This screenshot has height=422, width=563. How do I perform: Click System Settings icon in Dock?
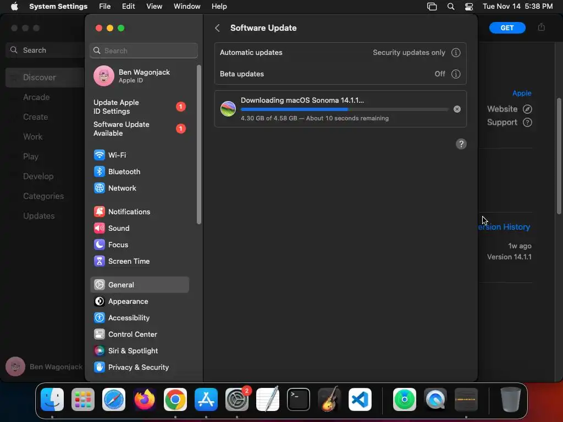pos(237,400)
